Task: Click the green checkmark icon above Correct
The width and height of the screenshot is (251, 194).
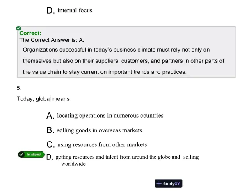Action: coord(19,29)
